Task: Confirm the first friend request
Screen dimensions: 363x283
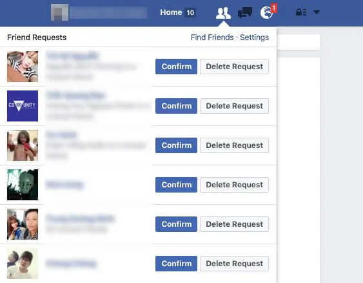Action: click(176, 67)
